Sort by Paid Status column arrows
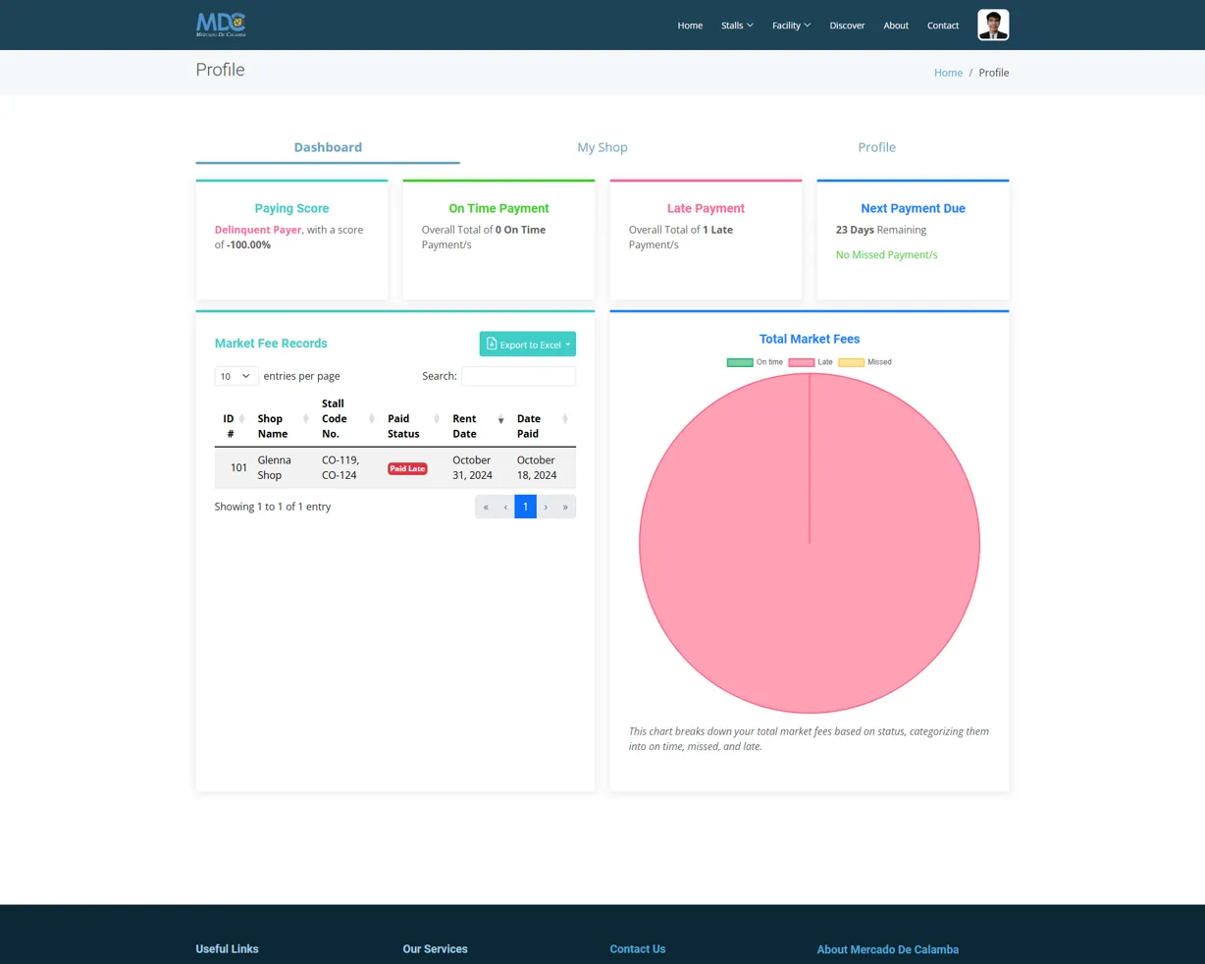Screen dimensions: 1205x964 pyautogui.click(x=437, y=419)
